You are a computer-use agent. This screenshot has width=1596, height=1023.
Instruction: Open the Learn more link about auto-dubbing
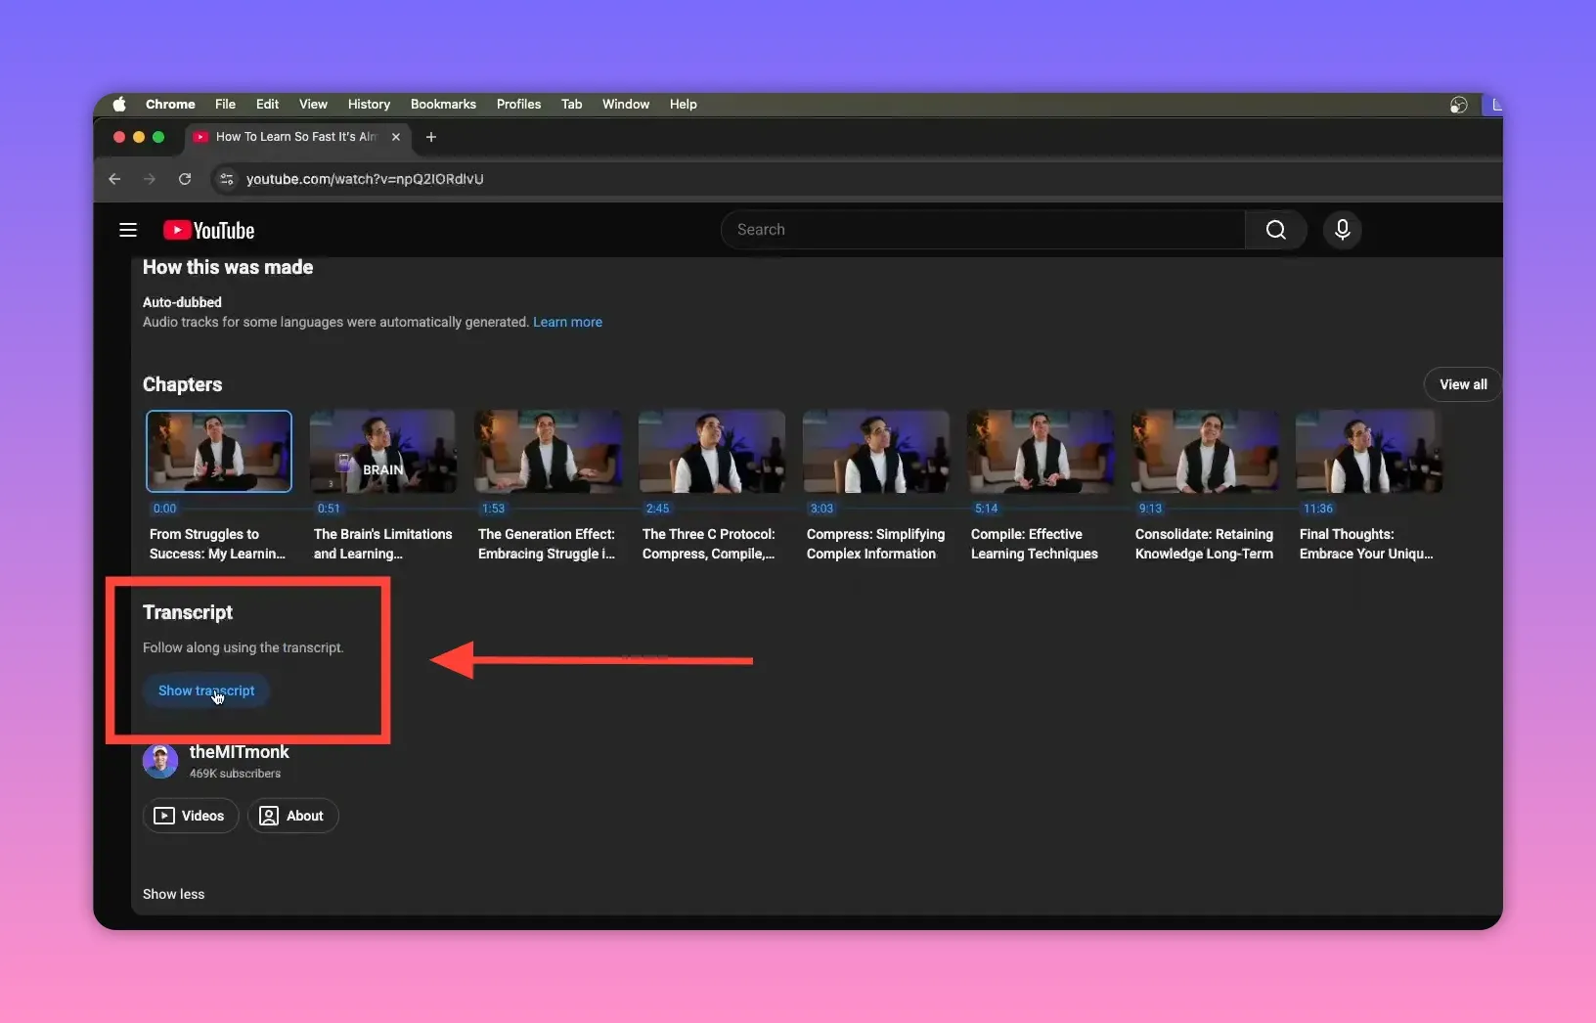click(567, 322)
